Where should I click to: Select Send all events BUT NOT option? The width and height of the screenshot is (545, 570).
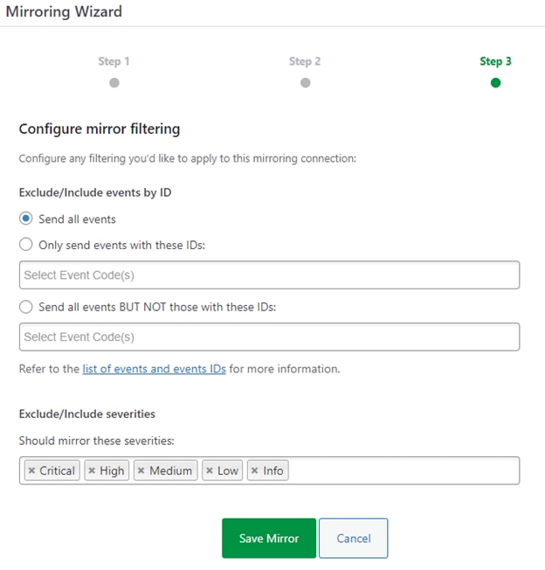[26, 307]
